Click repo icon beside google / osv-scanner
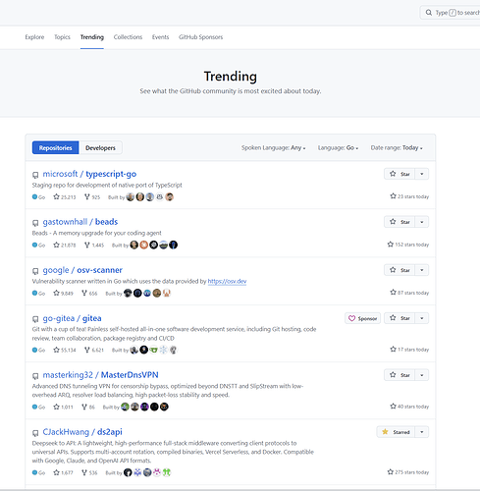 pos(35,271)
